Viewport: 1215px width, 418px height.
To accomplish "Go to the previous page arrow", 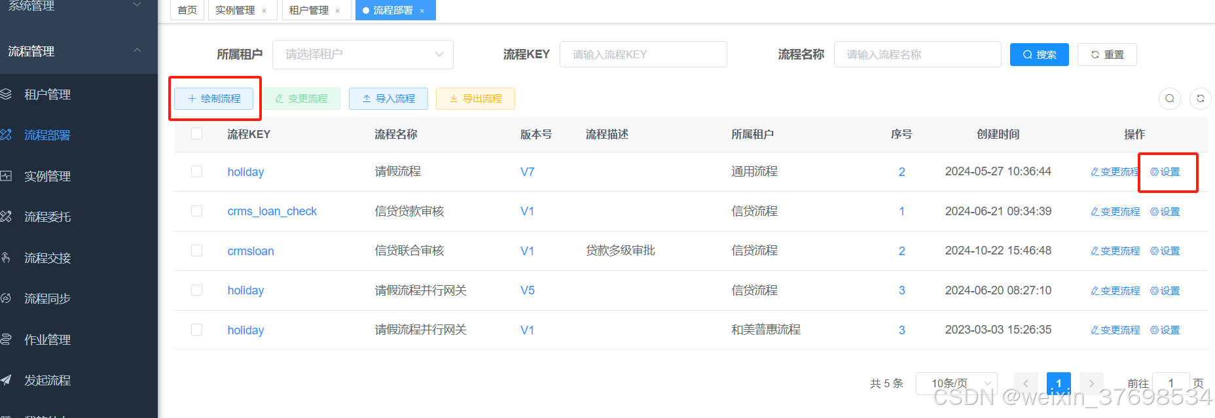I will coord(1026,383).
